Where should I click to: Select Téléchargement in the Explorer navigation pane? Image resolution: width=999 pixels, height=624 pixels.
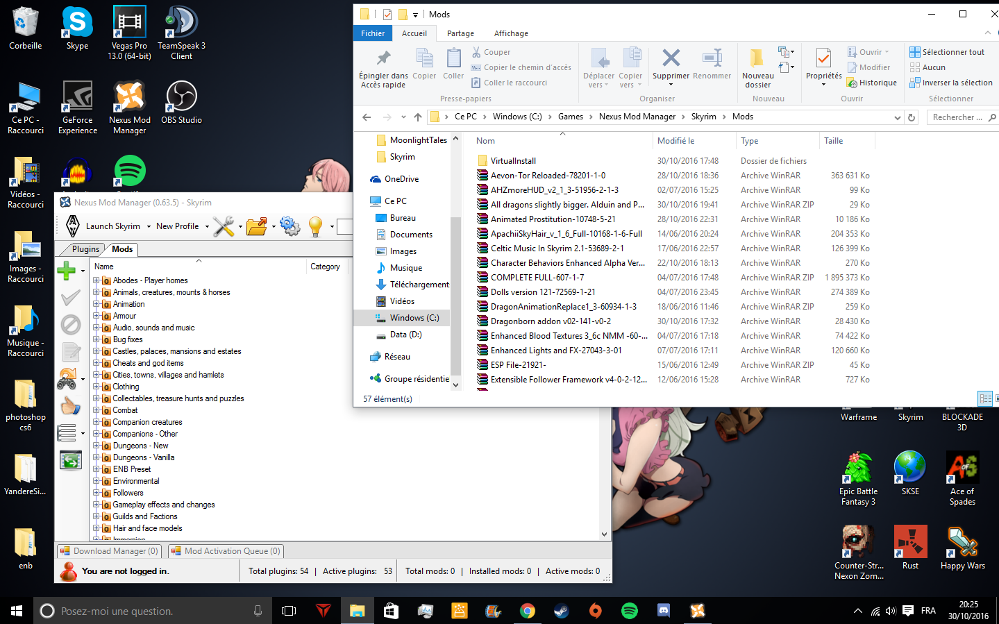coord(419,285)
